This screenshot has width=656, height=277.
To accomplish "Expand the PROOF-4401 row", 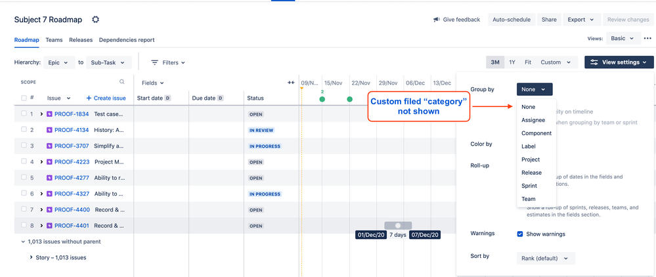I will [x=41, y=226].
